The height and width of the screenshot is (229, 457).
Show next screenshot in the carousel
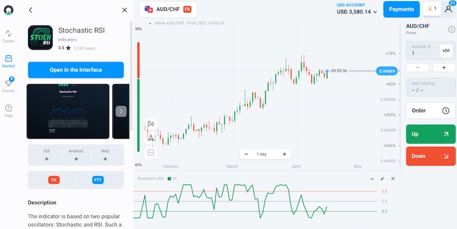coord(121,112)
